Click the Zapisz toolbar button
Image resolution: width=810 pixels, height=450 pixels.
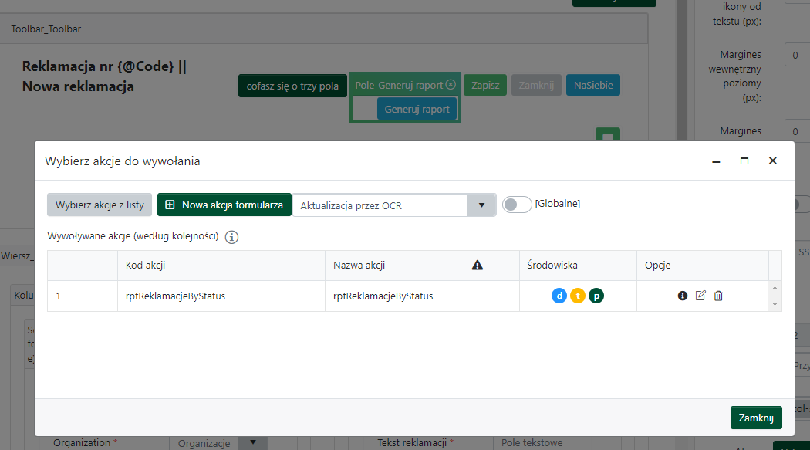click(485, 85)
